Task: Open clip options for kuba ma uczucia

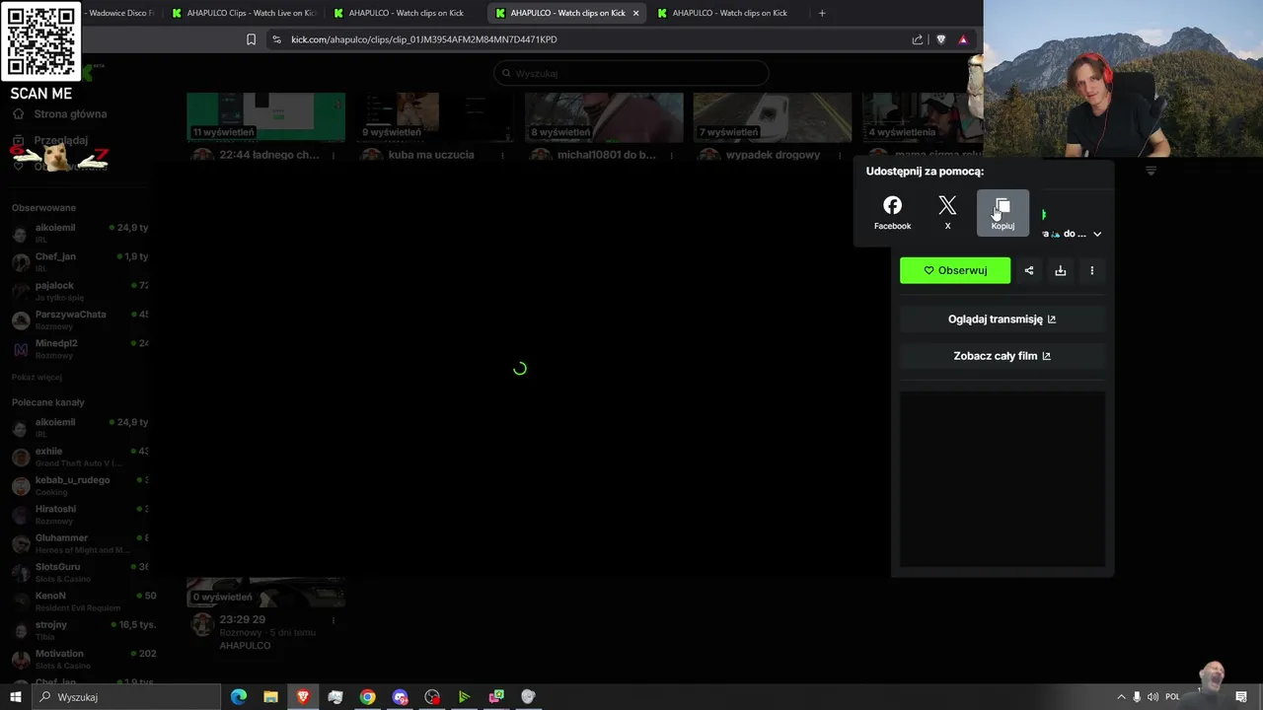Action: pos(502,156)
